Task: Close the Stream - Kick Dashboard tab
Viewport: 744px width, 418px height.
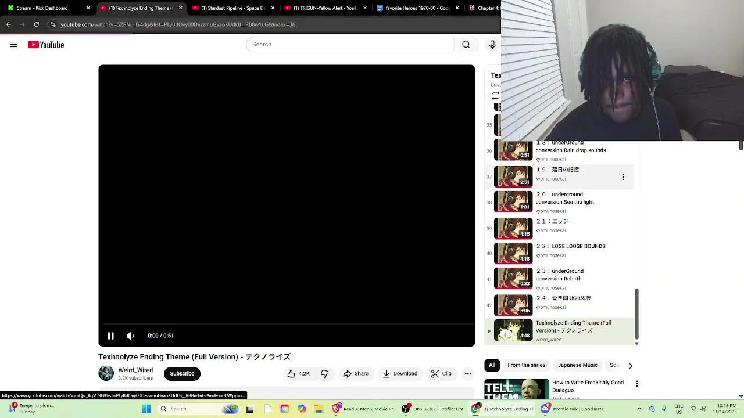Action: coord(88,8)
